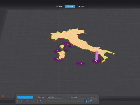140x105 pixels.
Task: Open the Device tab
Action: 81,6
